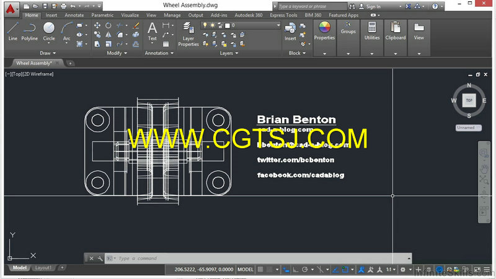Expand the Layers panel
The height and width of the screenshot is (279, 496).
229,53
